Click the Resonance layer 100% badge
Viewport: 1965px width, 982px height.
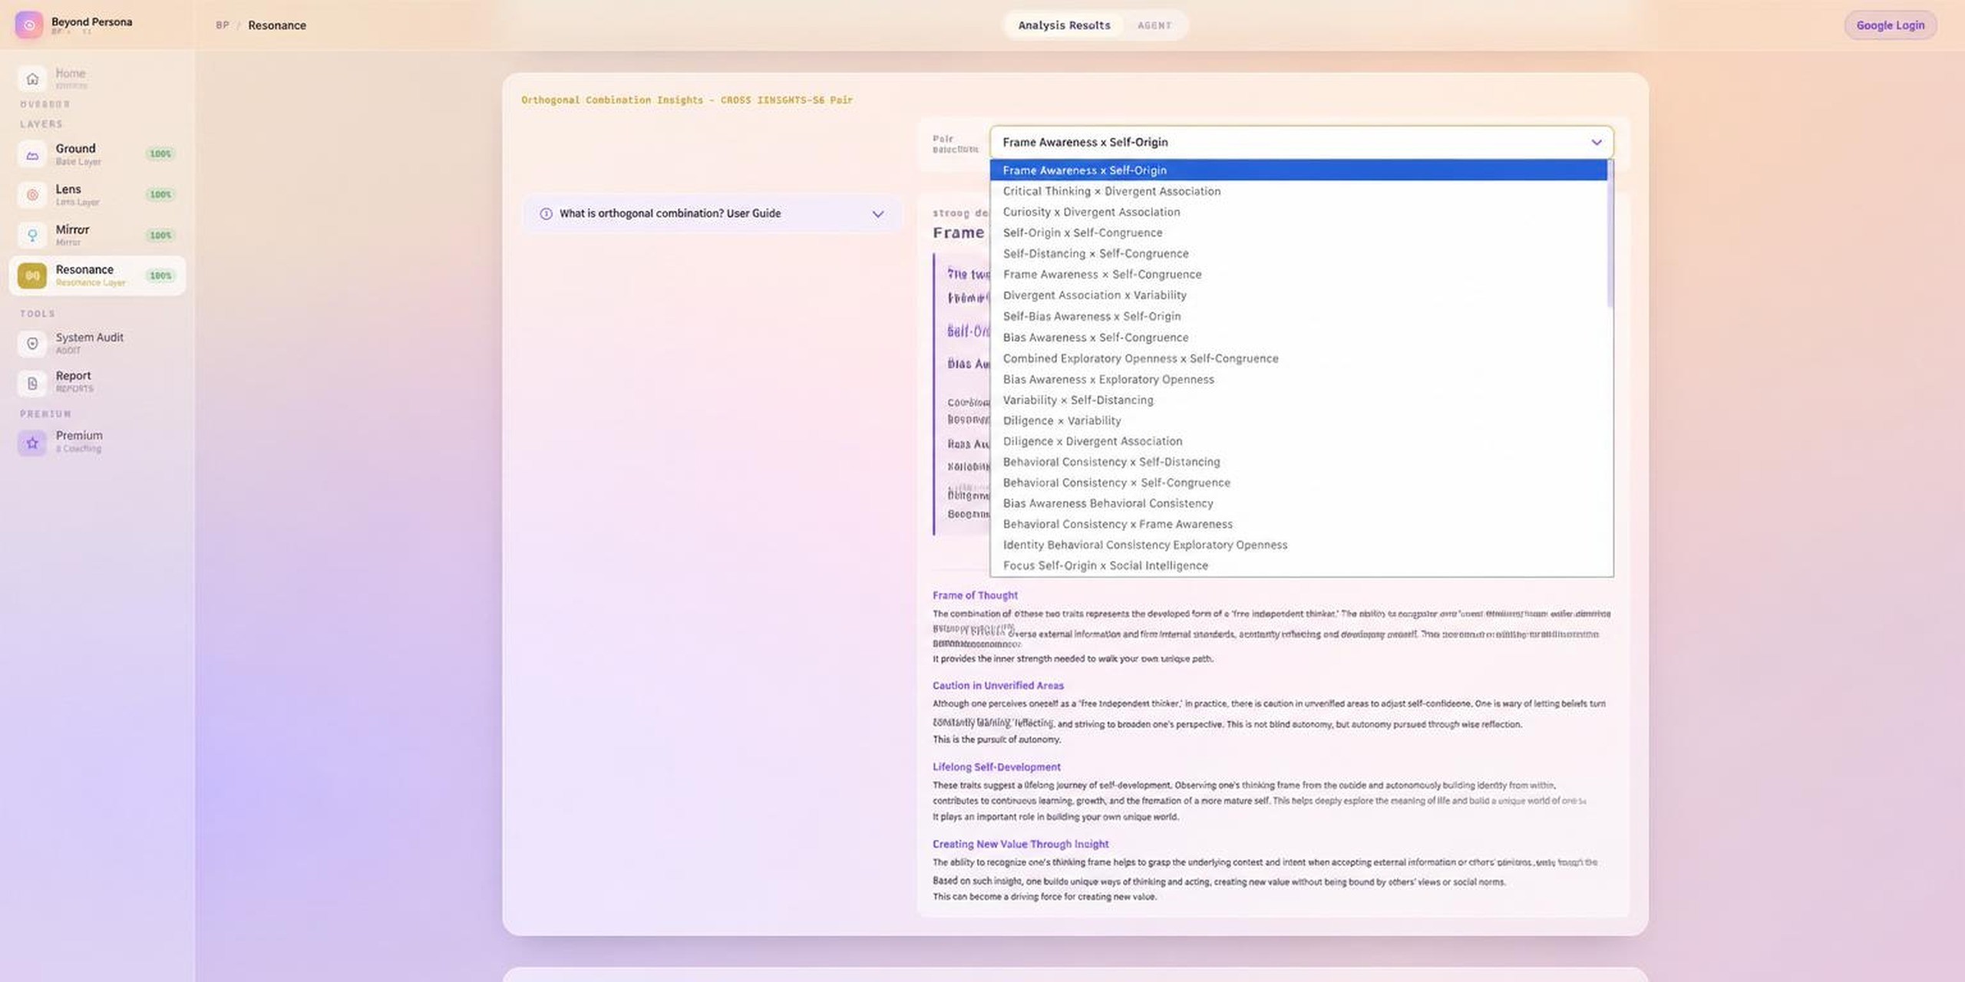pos(160,275)
